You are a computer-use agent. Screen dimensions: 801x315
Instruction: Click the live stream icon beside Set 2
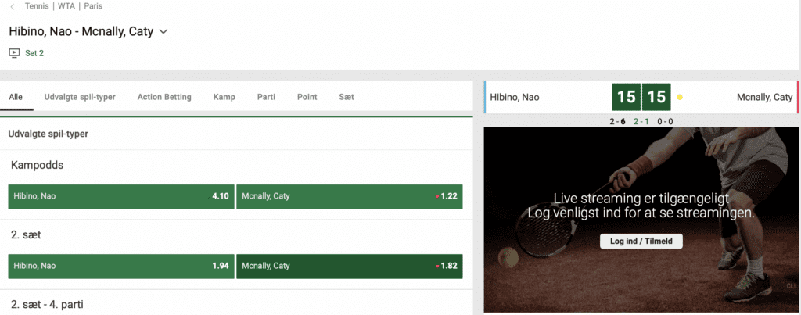[x=14, y=53]
